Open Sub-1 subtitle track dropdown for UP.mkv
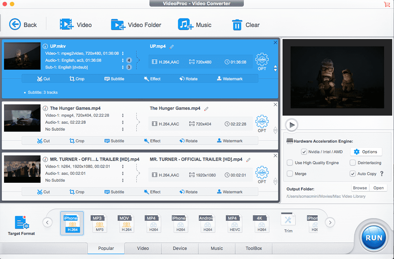The image size is (394, 259). (123, 67)
